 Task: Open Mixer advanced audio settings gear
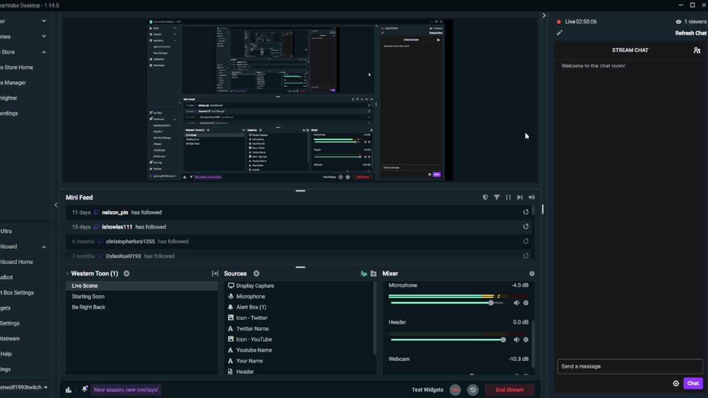point(532,274)
